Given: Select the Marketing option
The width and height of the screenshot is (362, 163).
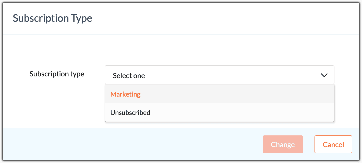Looking at the screenshot, I should click(125, 94).
